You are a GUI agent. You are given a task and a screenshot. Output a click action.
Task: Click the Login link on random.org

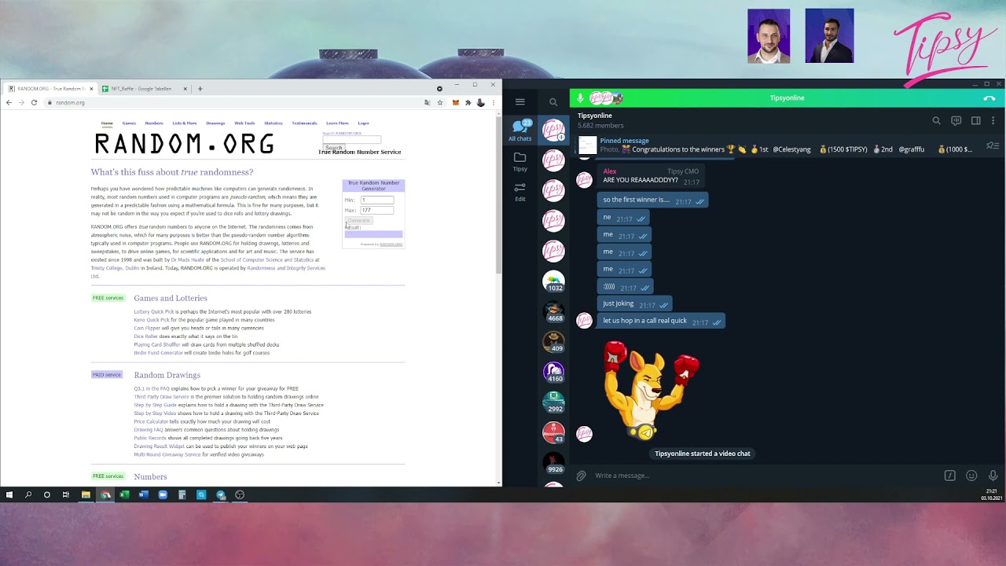click(363, 123)
